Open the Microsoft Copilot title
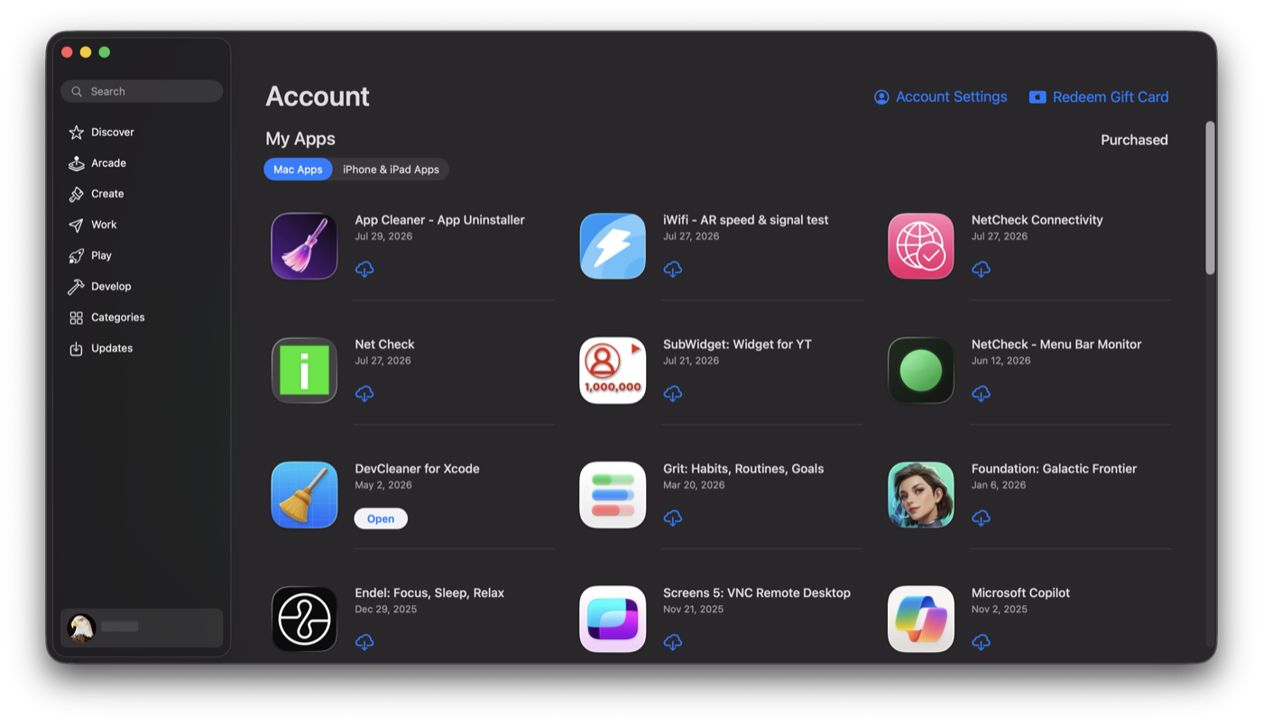 click(1020, 593)
